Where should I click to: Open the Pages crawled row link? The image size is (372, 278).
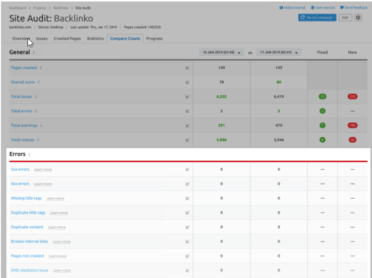(x=23, y=68)
